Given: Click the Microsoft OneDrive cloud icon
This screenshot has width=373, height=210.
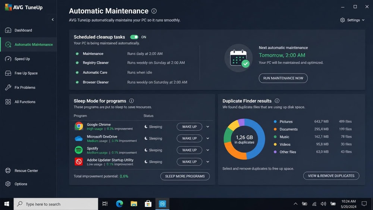Looking at the screenshot, I should tap(79, 138).
